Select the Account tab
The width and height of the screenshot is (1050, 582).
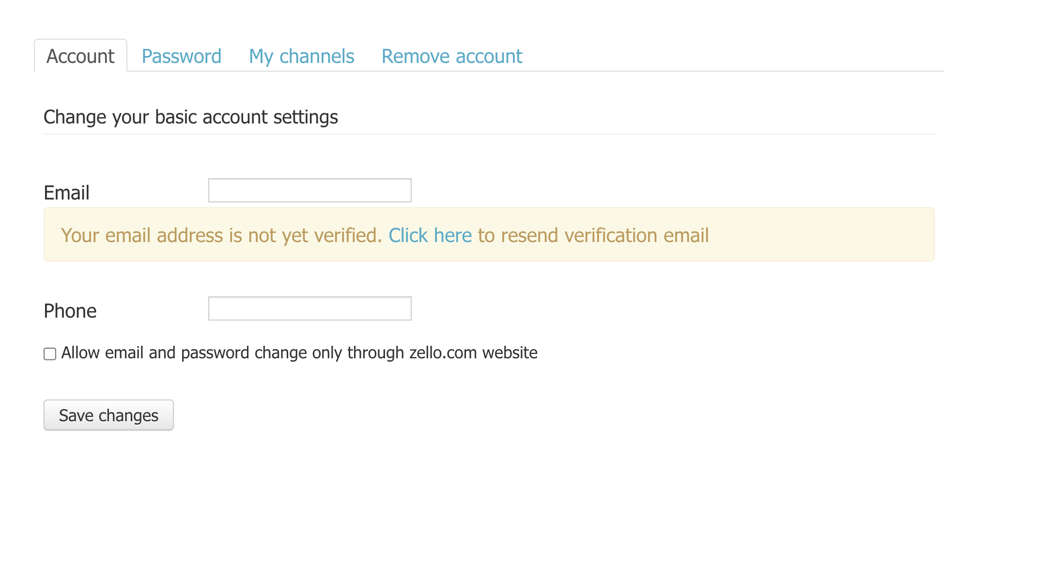pos(80,56)
